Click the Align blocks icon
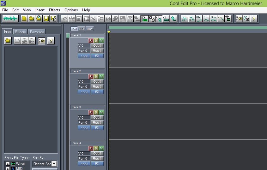Screen dimensions: 267x170 pyautogui.click(x=137, y=19)
